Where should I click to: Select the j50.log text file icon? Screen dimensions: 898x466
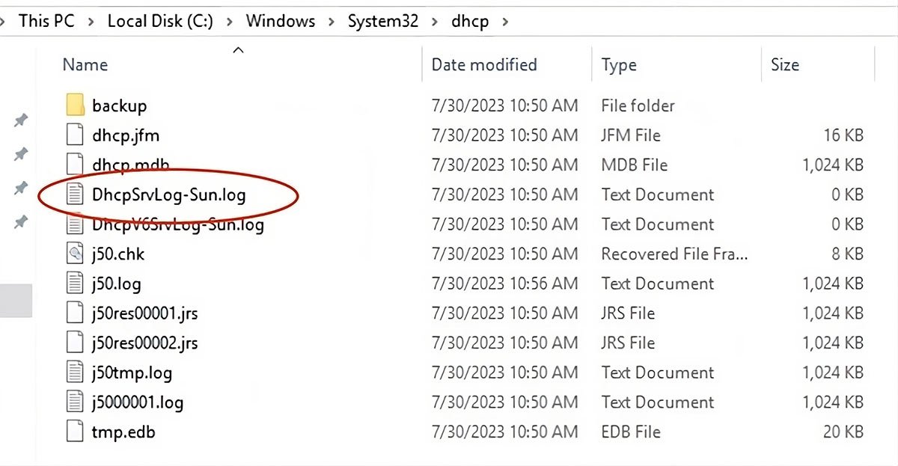pos(75,283)
